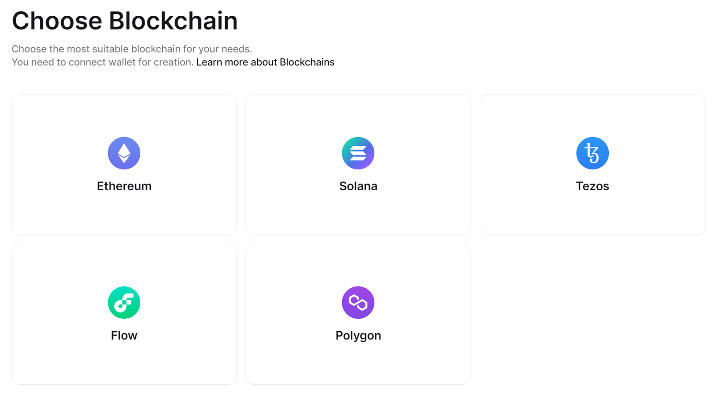
Task: Open Learn more about Blockchains link
Action: pyautogui.click(x=265, y=62)
